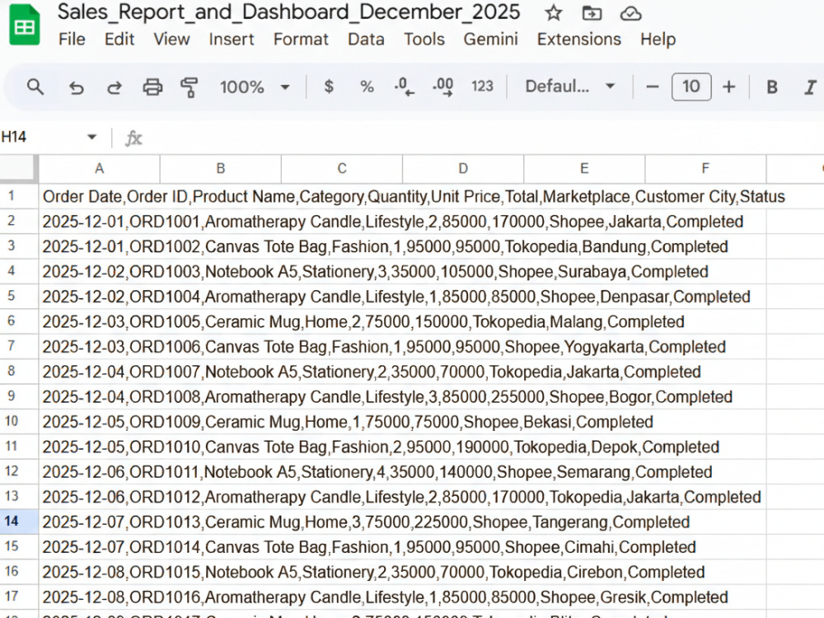Select the cell with order ORD1006
Viewport: 824px width, 618px height.
click(x=99, y=347)
